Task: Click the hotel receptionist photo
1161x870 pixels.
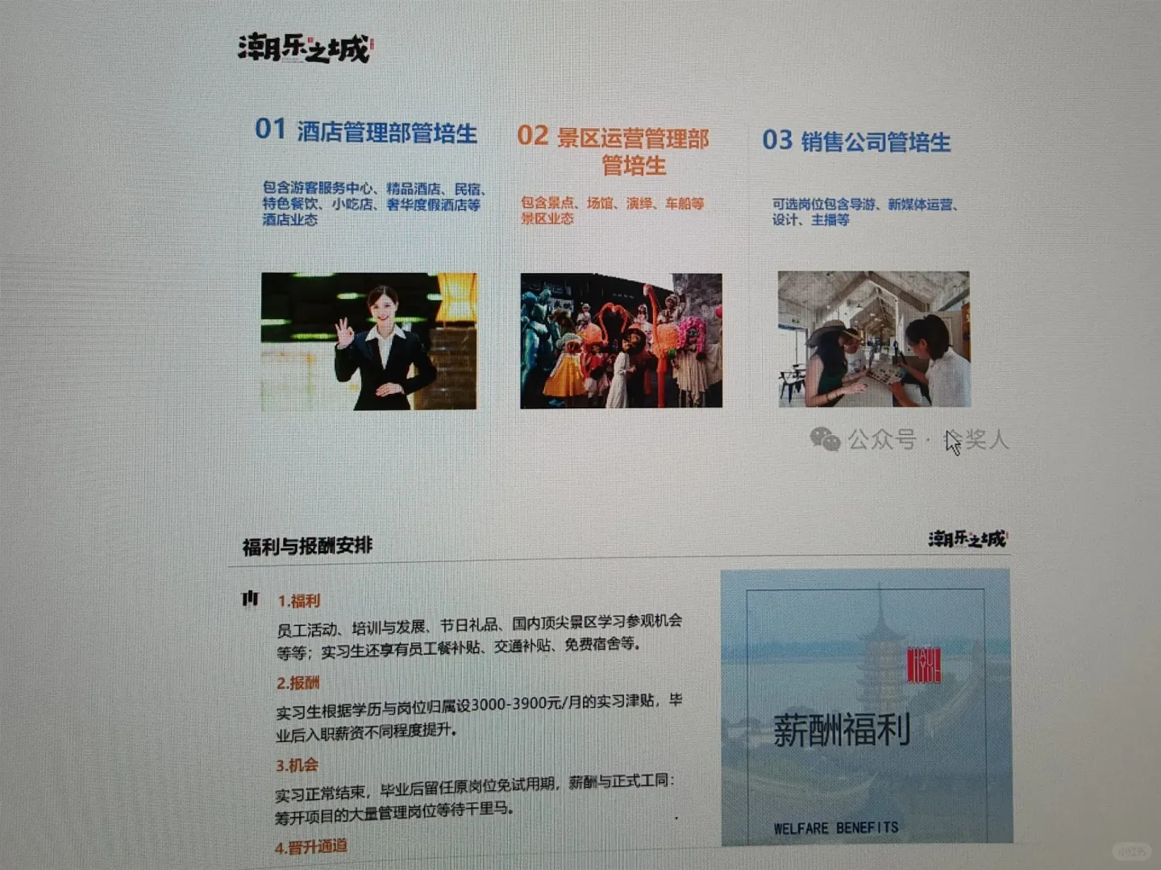Action: [369, 342]
